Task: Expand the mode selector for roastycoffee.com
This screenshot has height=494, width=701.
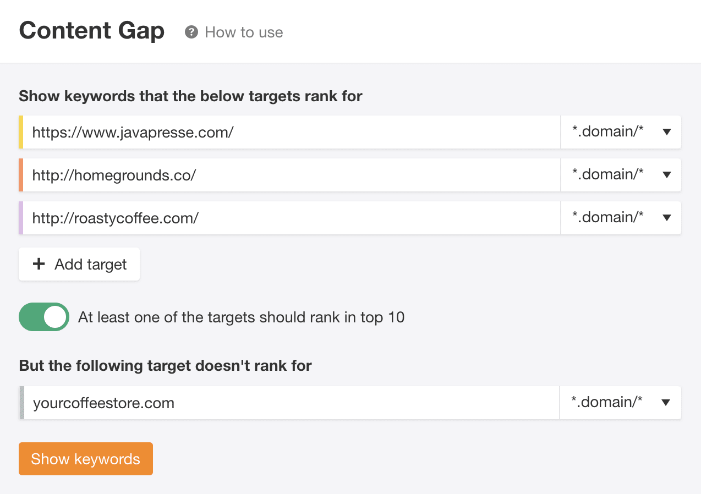Action: tap(621, 218)
